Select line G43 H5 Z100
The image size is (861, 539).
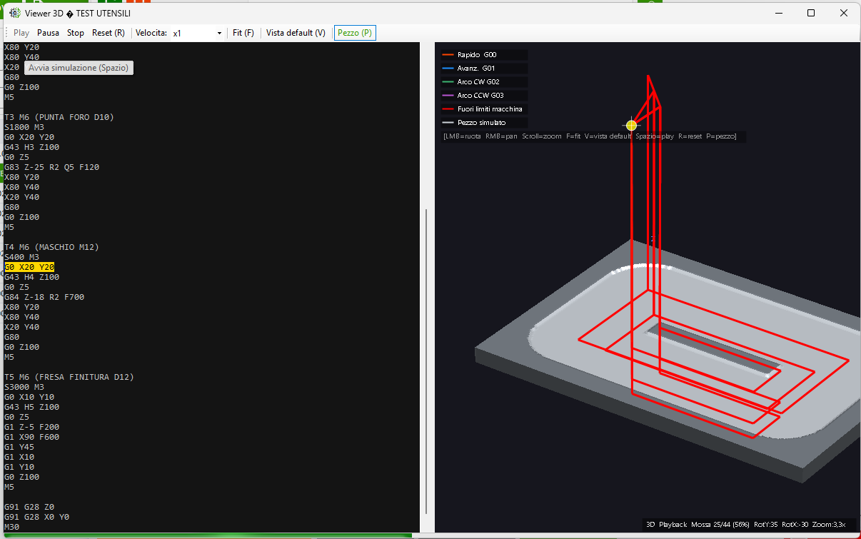click(x=31, y=407)
